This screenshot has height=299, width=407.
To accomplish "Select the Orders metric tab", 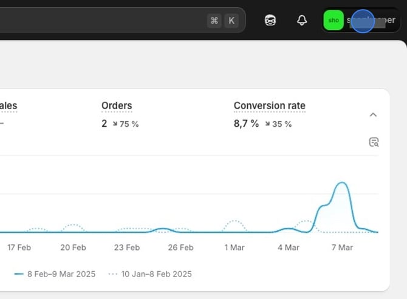I will (x=117, y=106).
